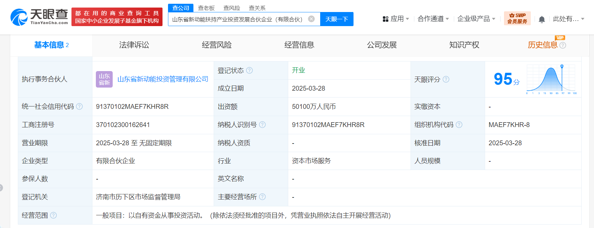
Task: Select the 查老板 search tab
Action: coord(206,8)
